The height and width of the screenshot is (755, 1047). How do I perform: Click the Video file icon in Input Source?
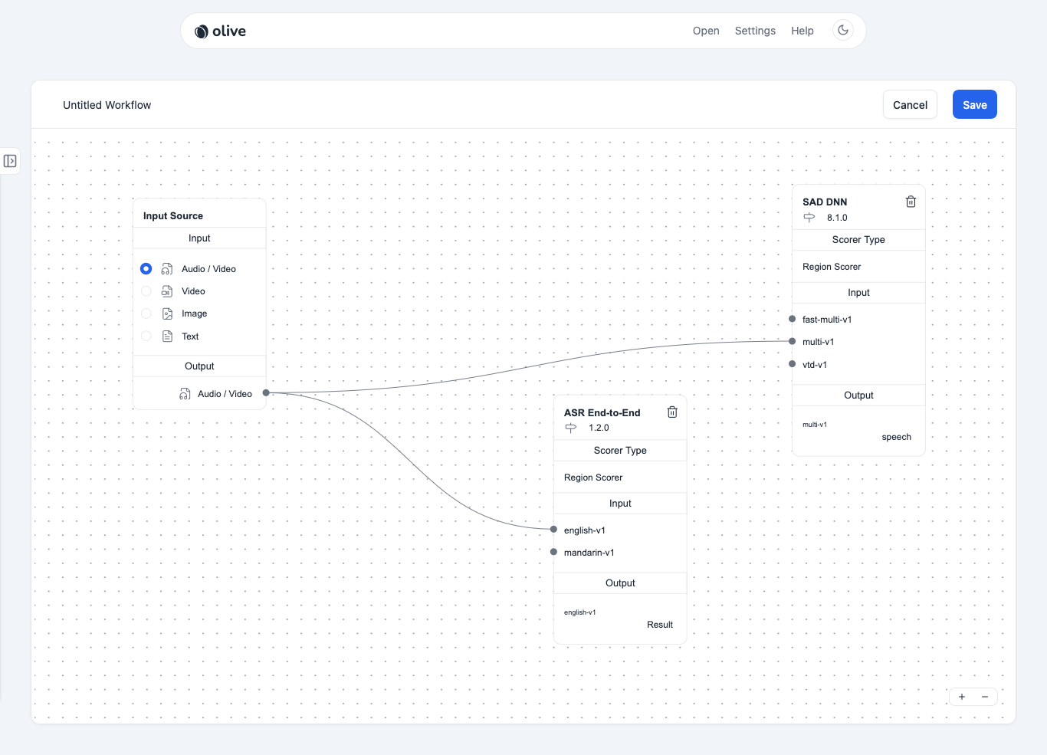pos(166,291)
